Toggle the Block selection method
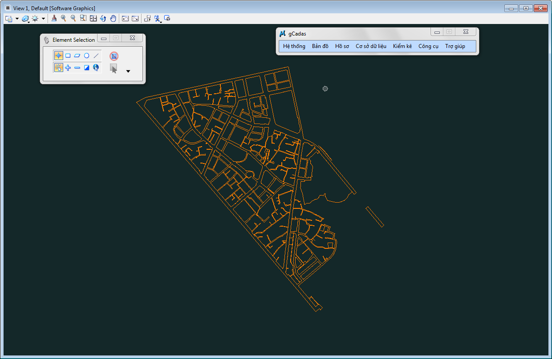The image size is (552, 359). coord(68,56)
